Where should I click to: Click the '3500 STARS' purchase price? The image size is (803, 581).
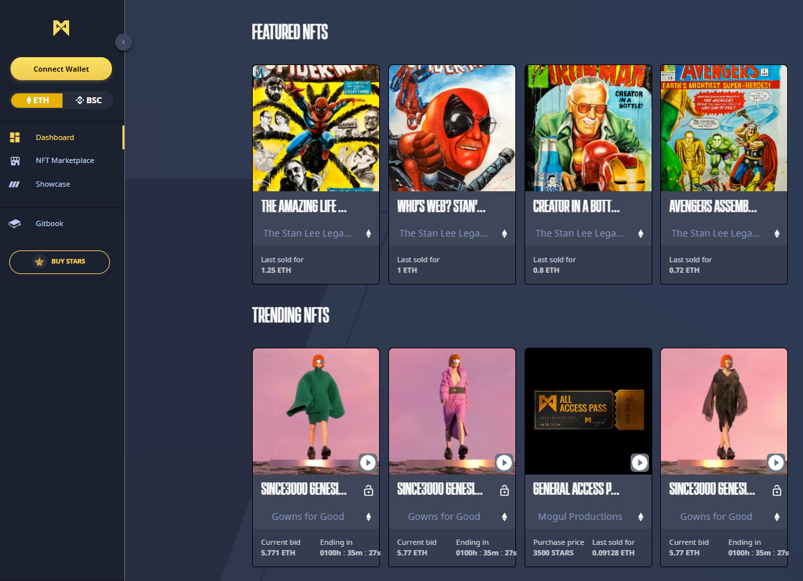click(x=554, y=553)
